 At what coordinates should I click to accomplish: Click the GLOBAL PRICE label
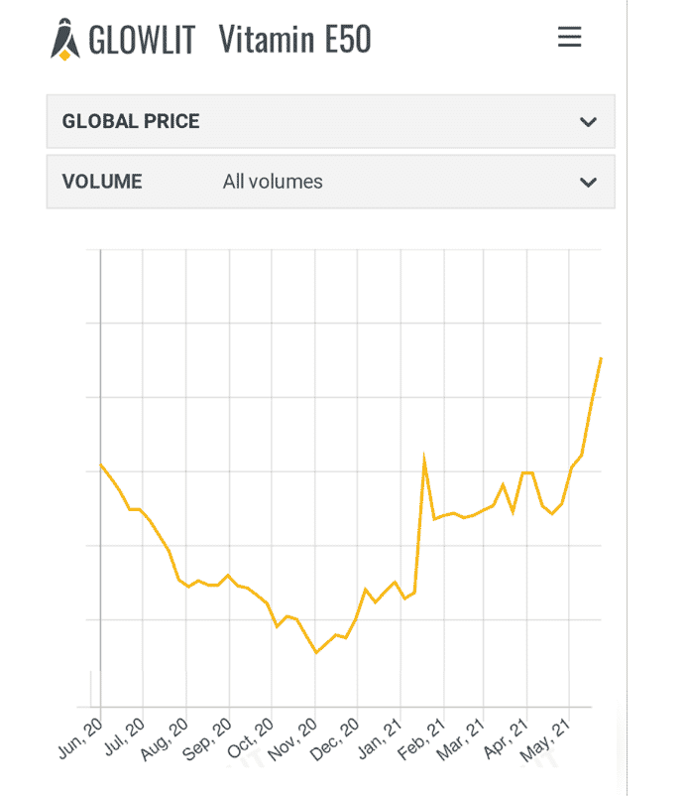coord(131,121)
